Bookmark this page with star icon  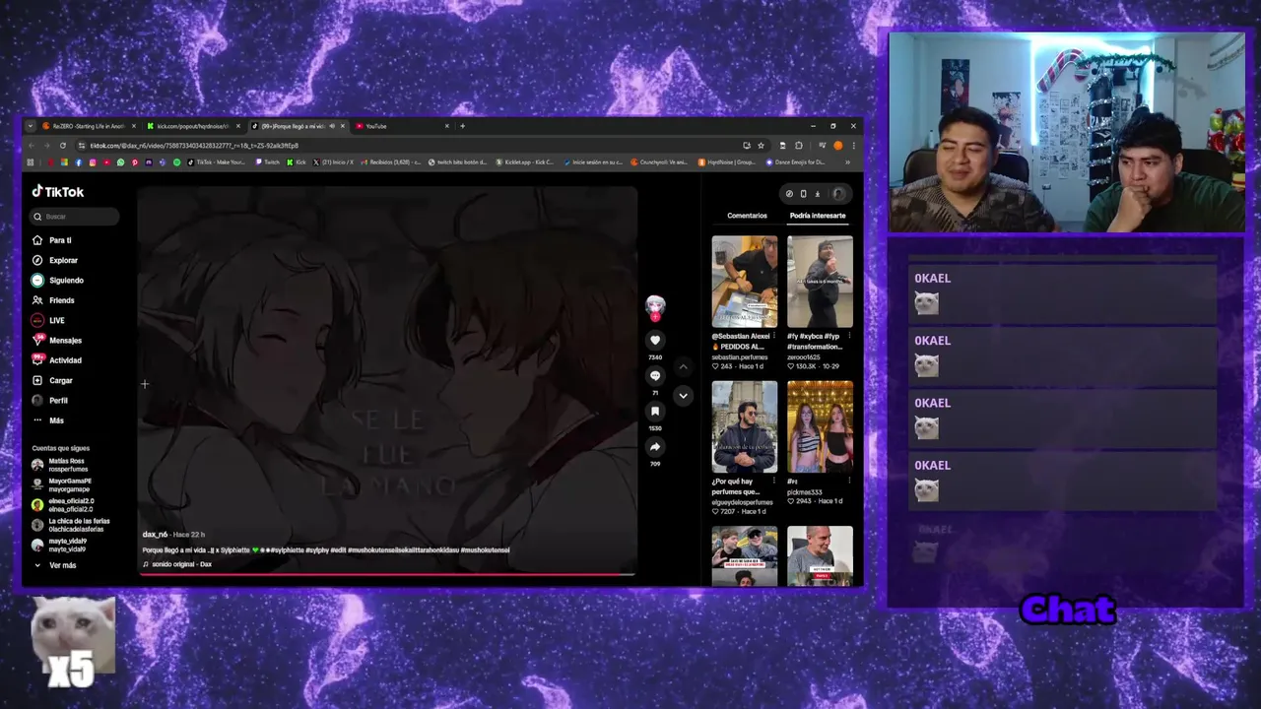(x=761, y=146)
